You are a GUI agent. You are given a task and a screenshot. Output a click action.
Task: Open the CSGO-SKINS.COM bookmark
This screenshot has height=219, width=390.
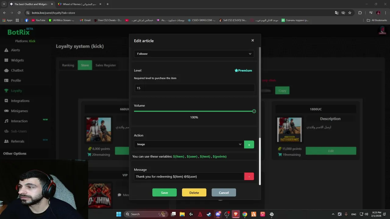click(201, 20)
